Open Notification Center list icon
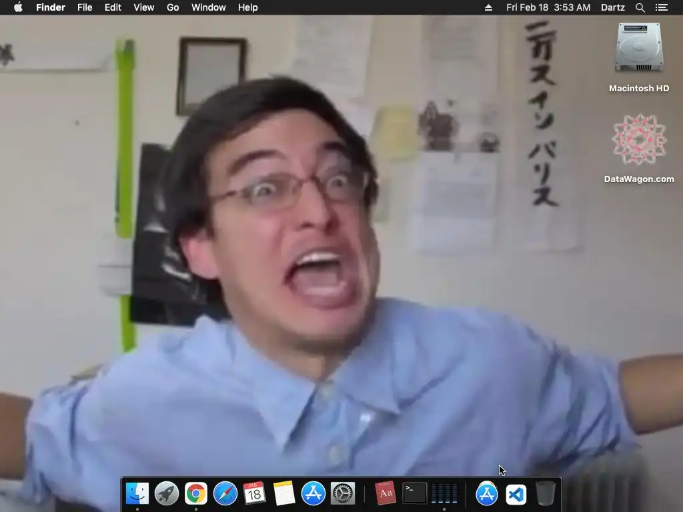Screen dimensions: 683x512 pos(661,7)
